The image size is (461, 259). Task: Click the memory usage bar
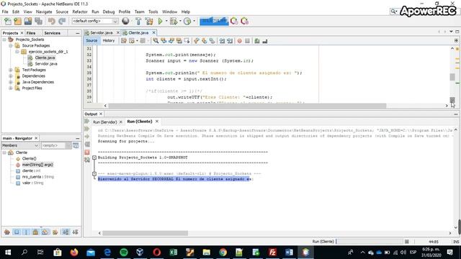(x=214, y=21)
